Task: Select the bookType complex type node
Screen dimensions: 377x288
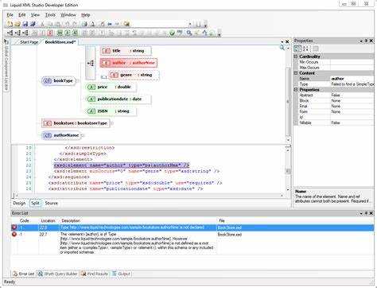Action: (58, 81)
